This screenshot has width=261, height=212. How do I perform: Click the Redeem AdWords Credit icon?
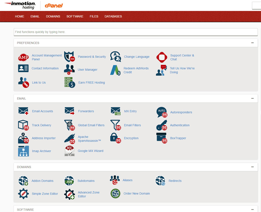tap(115, 70)
